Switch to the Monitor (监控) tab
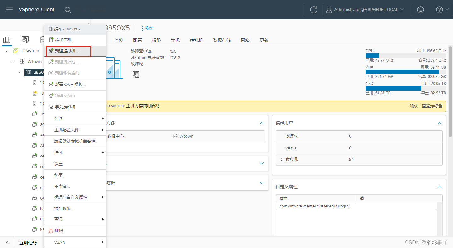This screenshot has height=248, width=453. 119,40
